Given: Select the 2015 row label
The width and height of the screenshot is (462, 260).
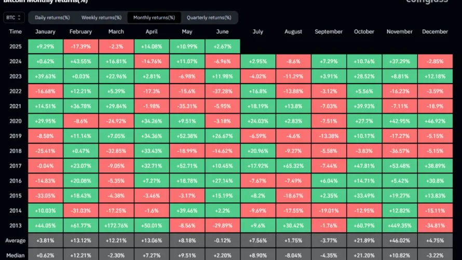Looking at the screenshot, I should coord(16,196).
